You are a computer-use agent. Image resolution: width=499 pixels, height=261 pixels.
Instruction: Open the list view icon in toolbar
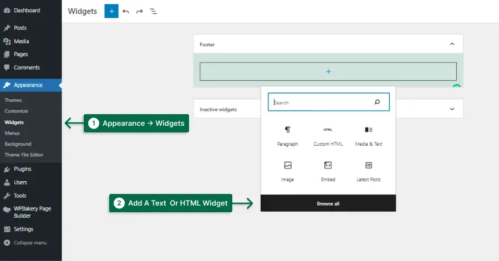pos(154,12)
